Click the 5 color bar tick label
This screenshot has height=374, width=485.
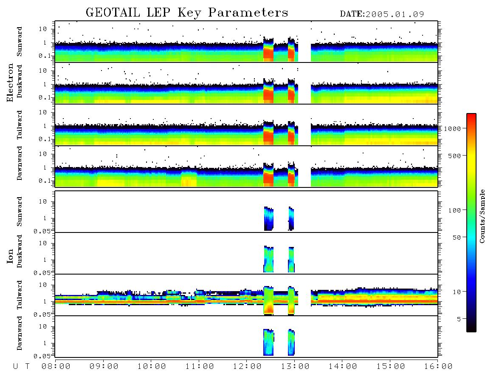pyautogui.click(x=459, y=319)
